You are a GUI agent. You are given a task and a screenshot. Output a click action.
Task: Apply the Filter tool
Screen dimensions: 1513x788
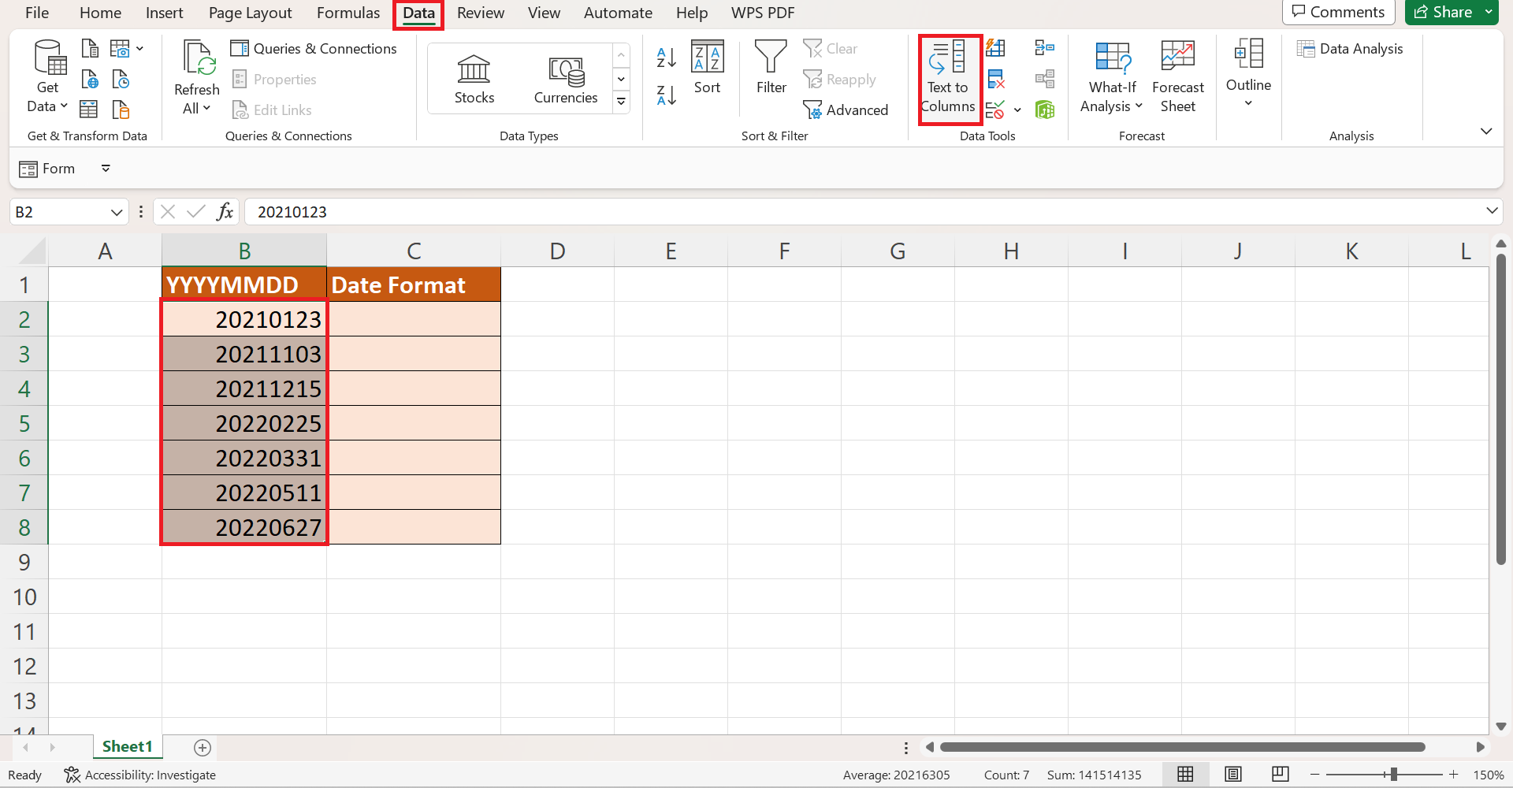770,71
